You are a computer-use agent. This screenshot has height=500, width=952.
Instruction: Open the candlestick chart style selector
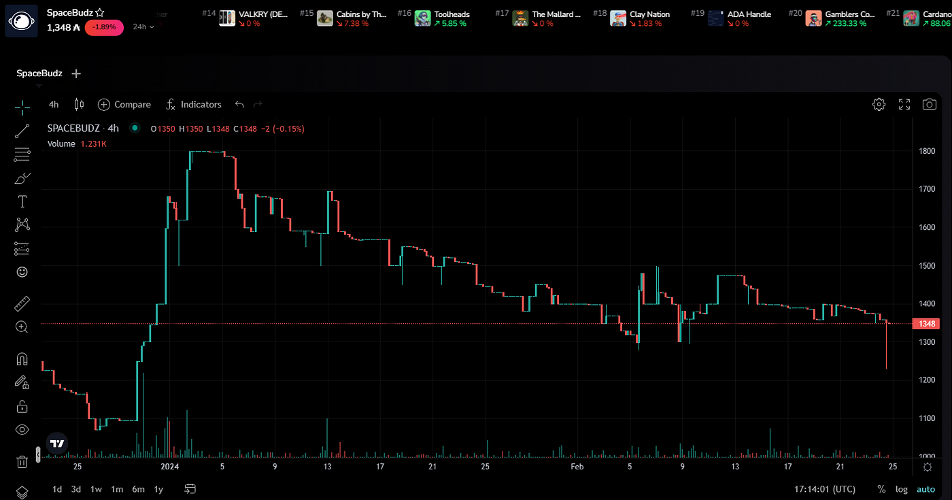tap(79, 104)
